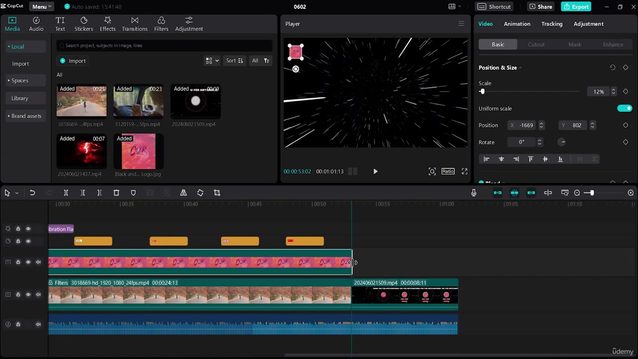Click the timeline zoom-in plus icon
This screenshot has height=359, width=638.
tap(631, 192)
